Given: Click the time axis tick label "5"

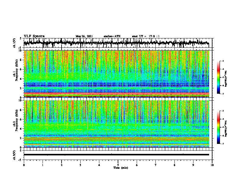Looking at the screenshot, I should 118,165.
